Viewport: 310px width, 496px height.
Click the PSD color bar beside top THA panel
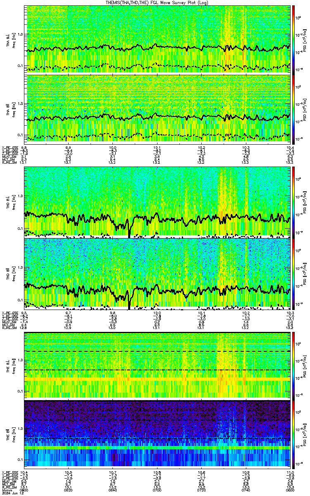coord(294,39)
